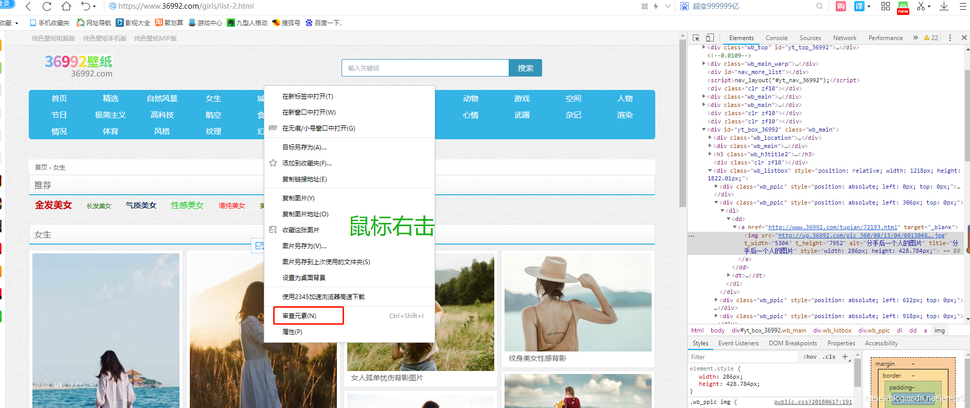
Task: Click the DevTools warning triangle showing 22
Action: pyautogui.click(x=931, y=38)
